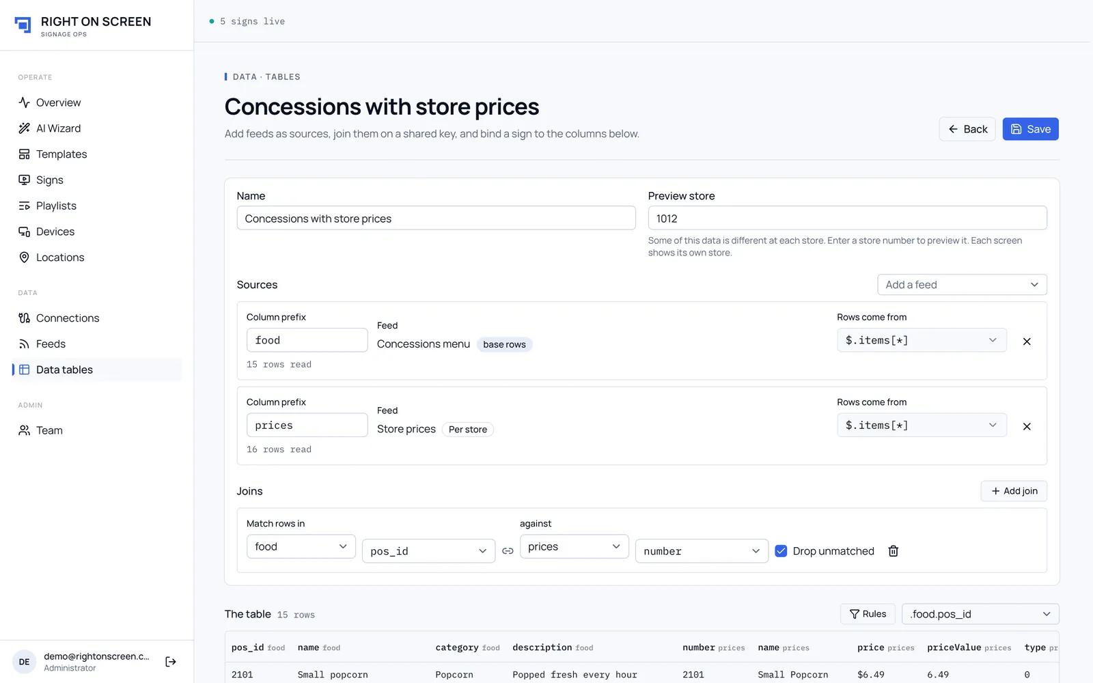Open the food match-rows dropdown
1093x683 pixels.
(301, 546)
